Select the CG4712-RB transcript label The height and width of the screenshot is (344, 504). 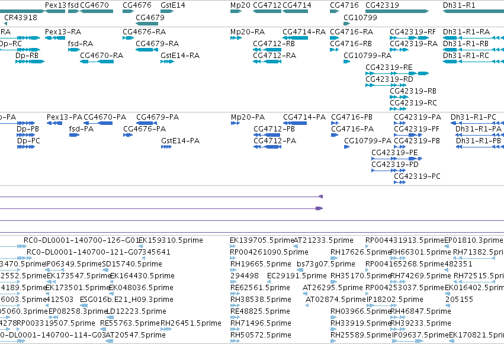[x=274, y=44]
